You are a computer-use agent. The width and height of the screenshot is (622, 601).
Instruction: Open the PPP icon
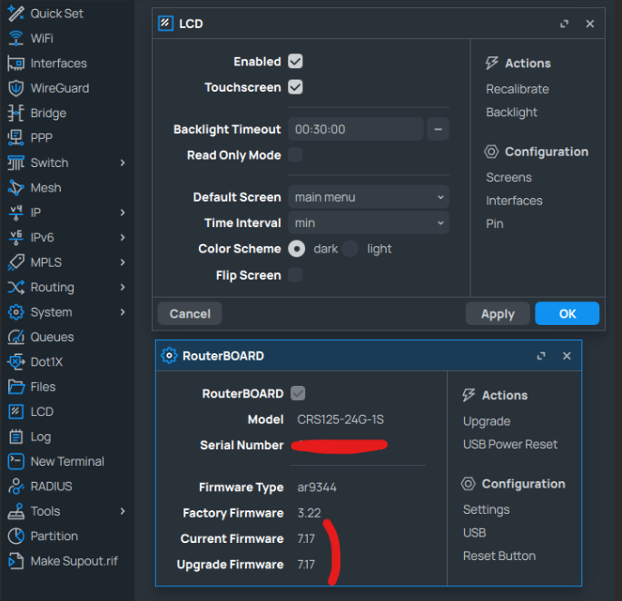[x=15, y=138]
